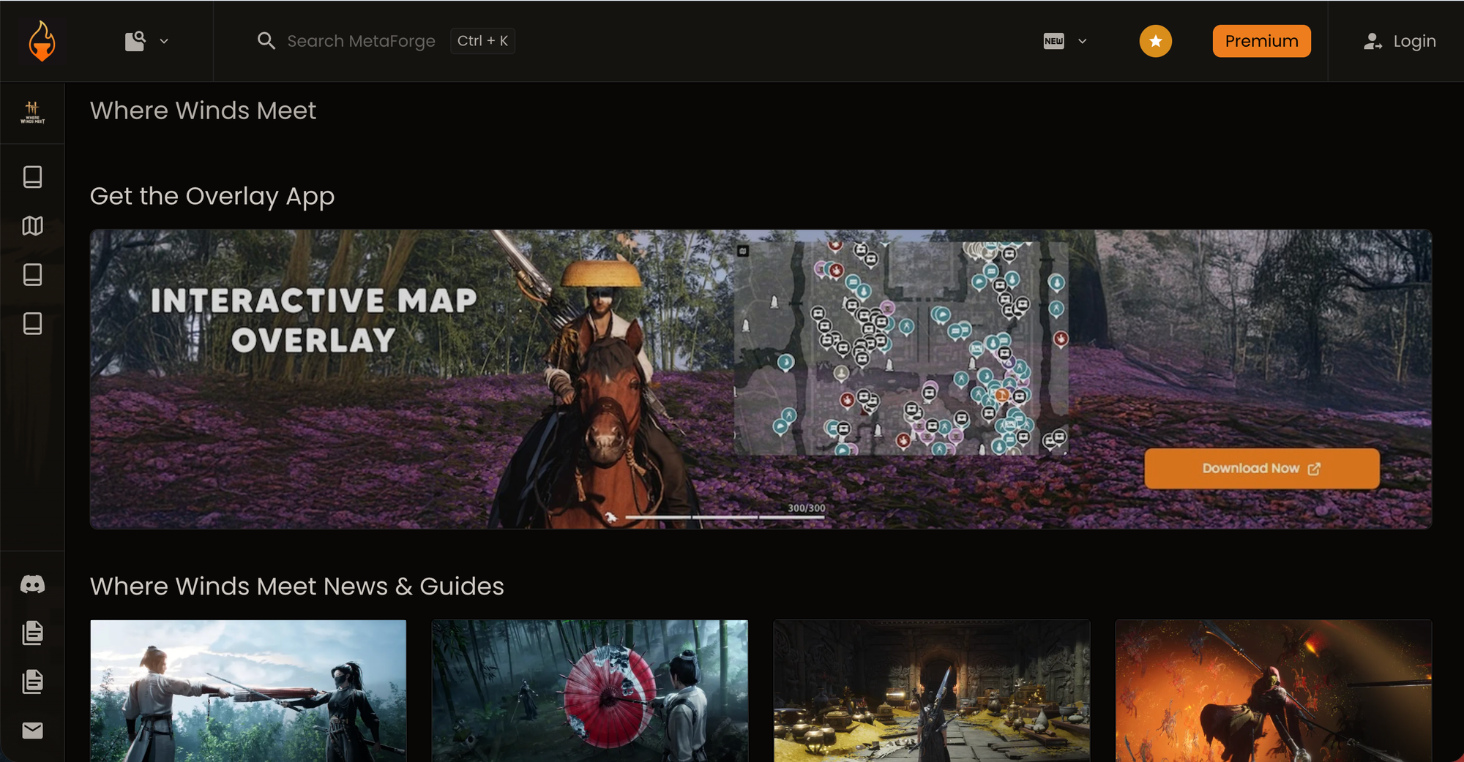Open the document icon just below Discord
Image resolution: width=1464 pixels, height=762 pixels.
pyautogui.click(x=32, y=633)
